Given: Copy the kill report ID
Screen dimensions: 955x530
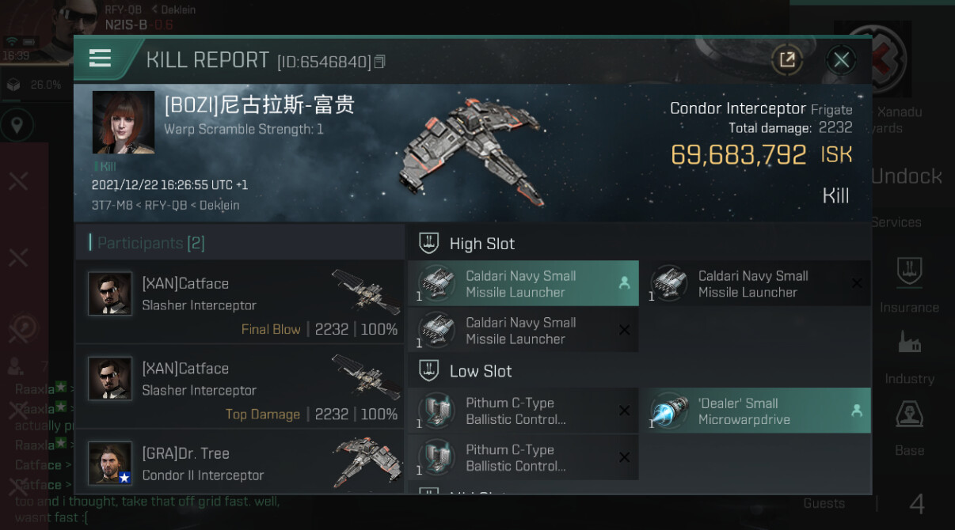Looking at the screenshot, I should [380, 62].
